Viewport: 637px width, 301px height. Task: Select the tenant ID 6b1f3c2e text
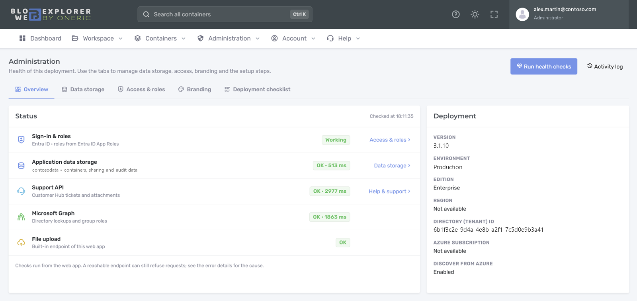488,230
